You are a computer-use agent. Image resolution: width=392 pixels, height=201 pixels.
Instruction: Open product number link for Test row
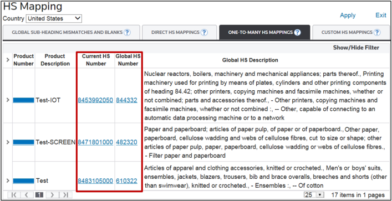tap(23, 181)
